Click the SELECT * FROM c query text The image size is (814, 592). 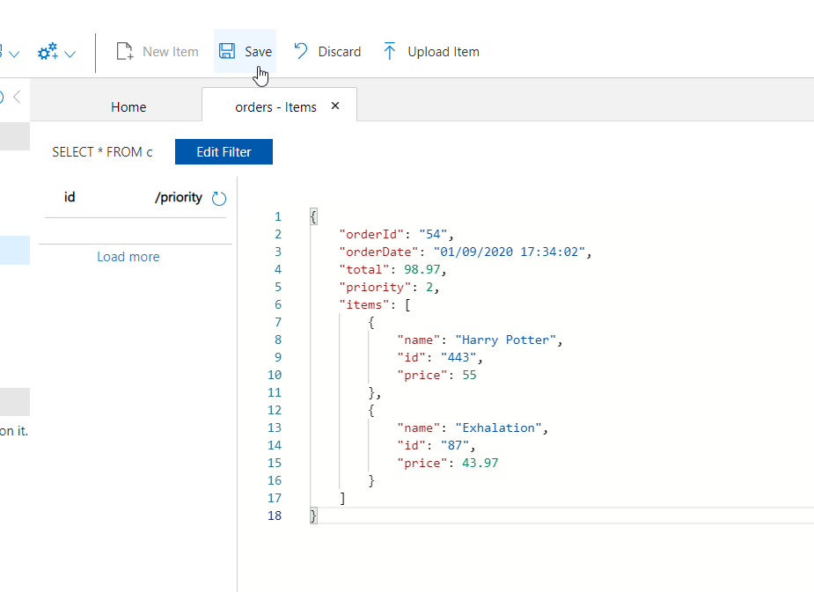pyautogui.click(x=102, y=152)
